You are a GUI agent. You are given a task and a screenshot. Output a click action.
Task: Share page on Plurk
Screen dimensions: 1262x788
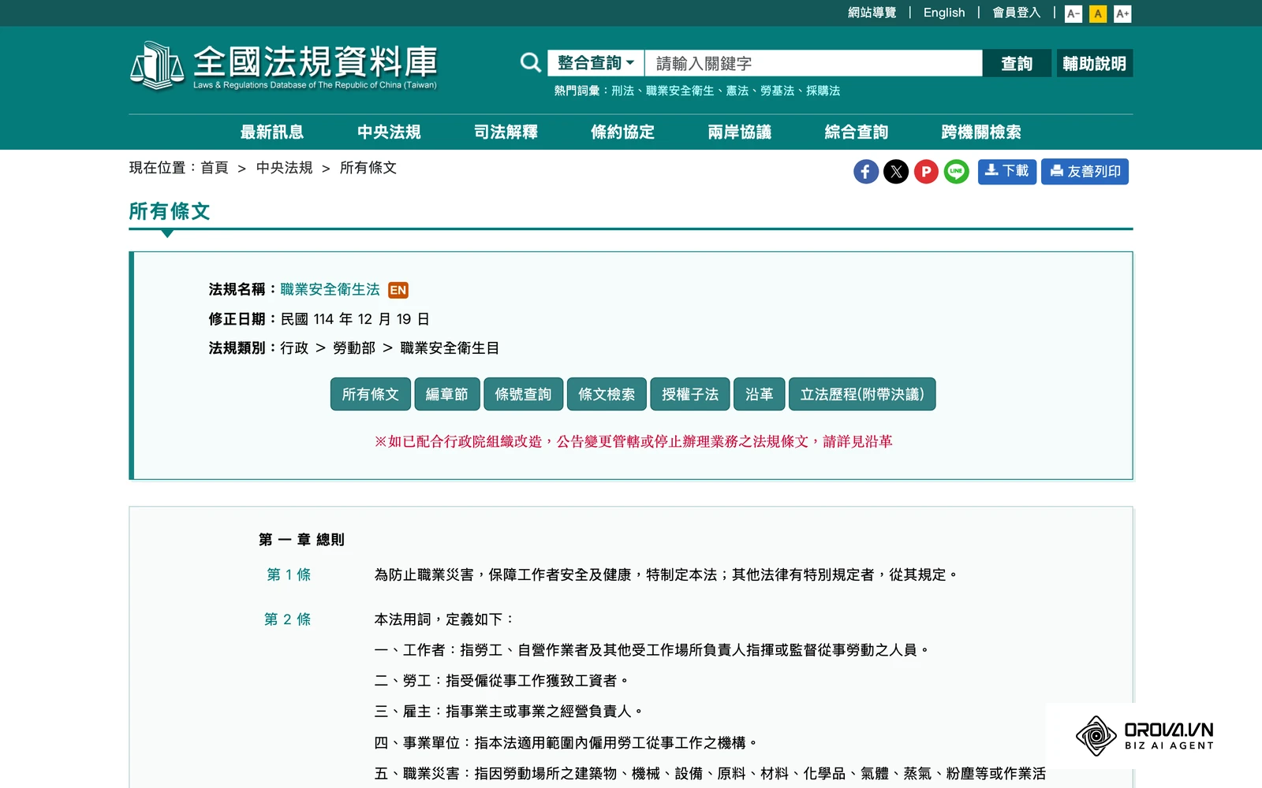[926, 172]
